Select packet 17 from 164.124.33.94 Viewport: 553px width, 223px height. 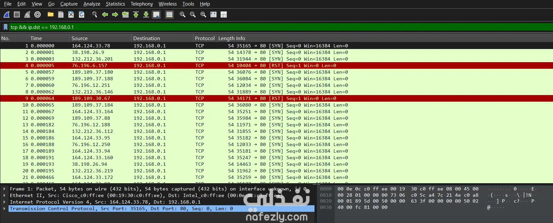(x=276, y=151)
